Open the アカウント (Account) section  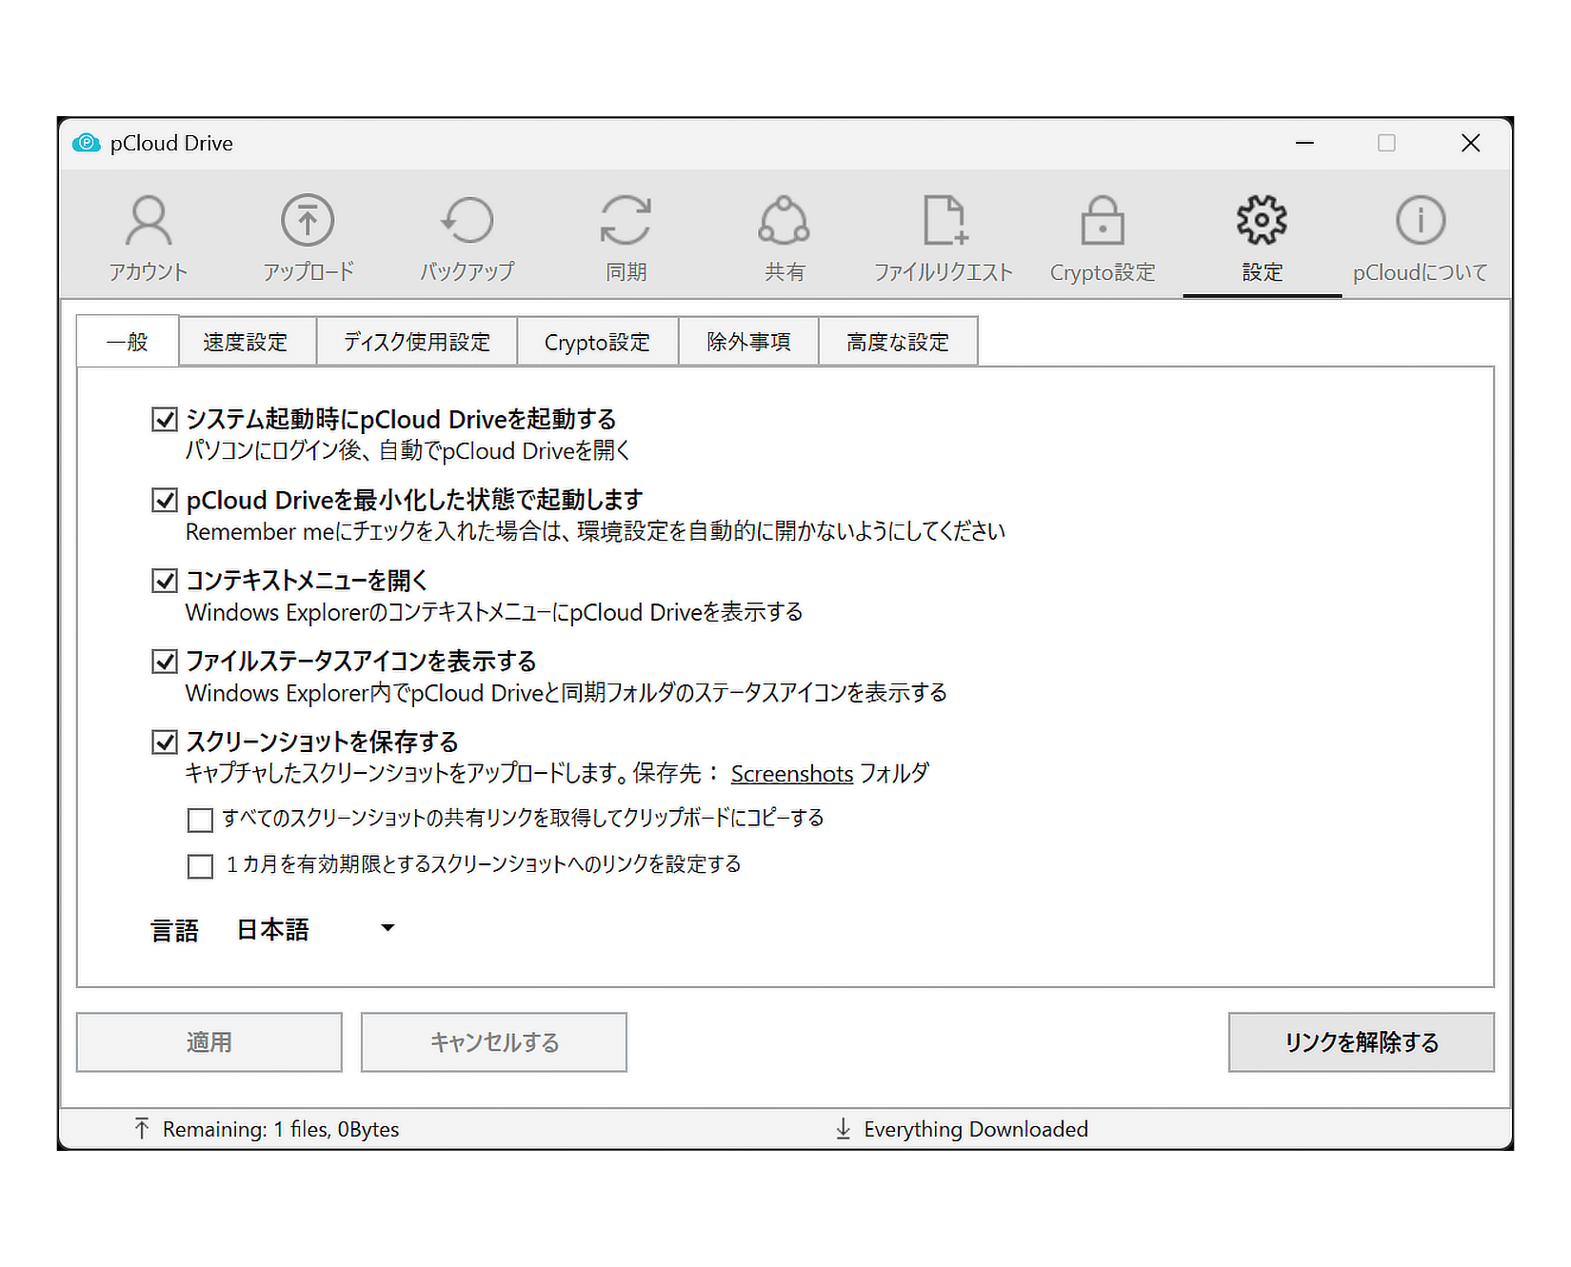[x=149, y=238]
